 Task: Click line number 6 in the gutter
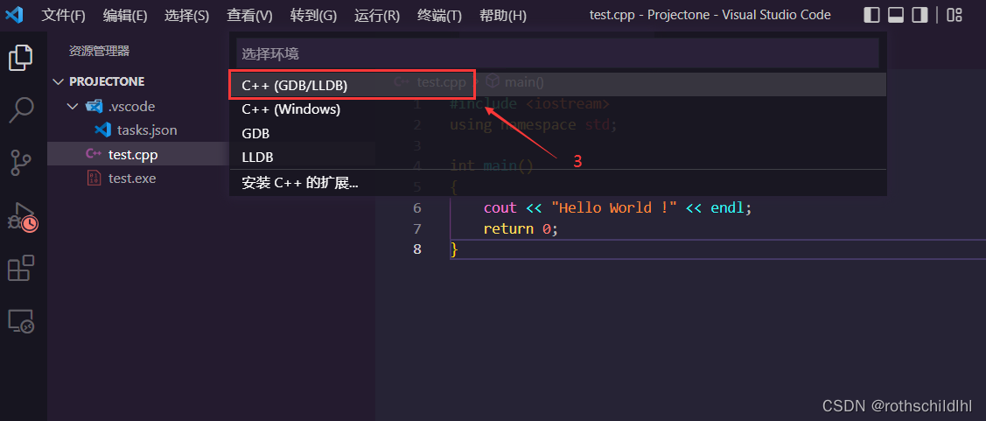417,207
